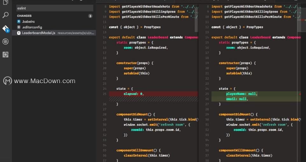Open Source Control icon with badge 3
Screen dimensions: 306x162
[6, 29]
